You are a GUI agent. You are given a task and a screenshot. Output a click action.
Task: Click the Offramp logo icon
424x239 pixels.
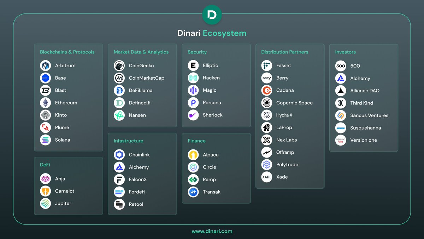pyautogui.click(x=267, y=152)
